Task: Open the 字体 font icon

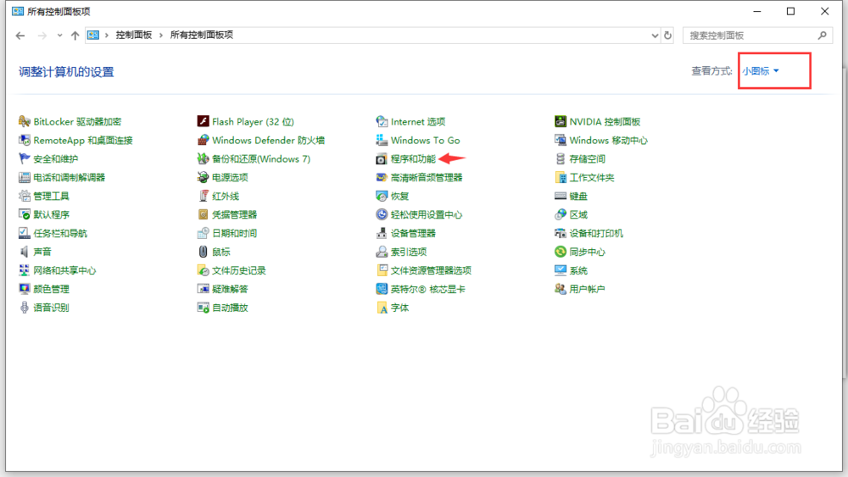Action: pyautogui.click(x=382, y=308)
